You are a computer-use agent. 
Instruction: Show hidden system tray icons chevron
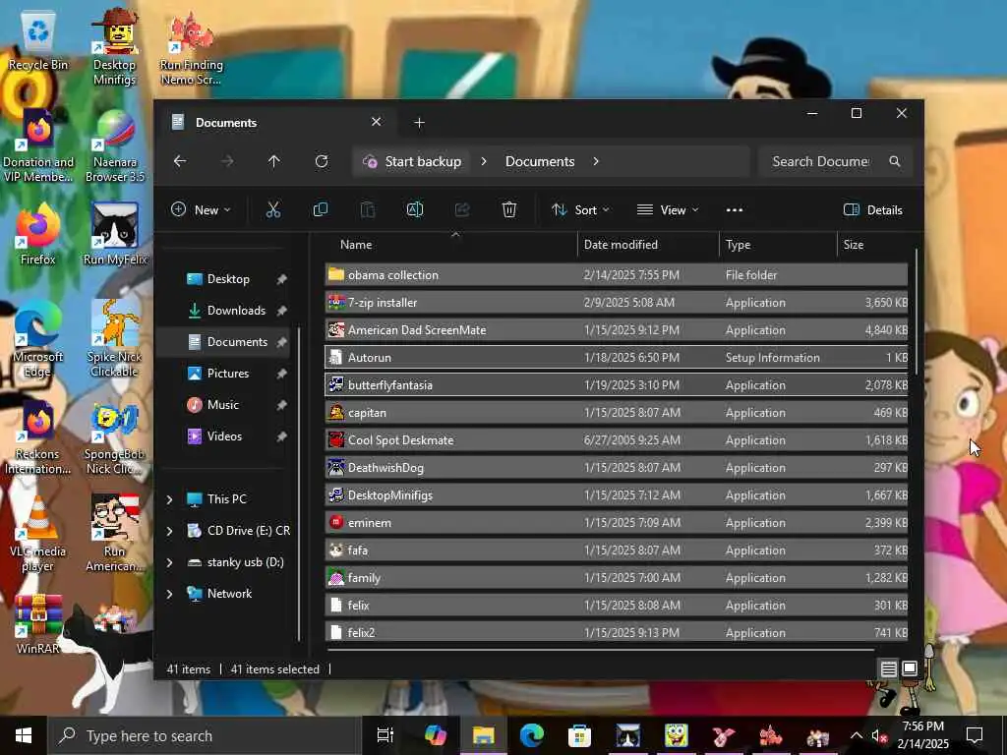[x=857, y=735]
